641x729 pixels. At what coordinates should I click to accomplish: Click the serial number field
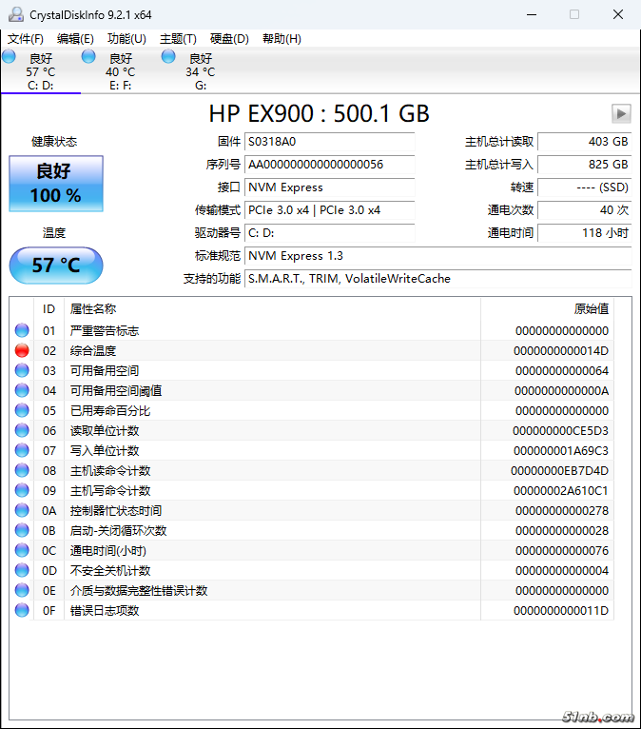point(329,165)
